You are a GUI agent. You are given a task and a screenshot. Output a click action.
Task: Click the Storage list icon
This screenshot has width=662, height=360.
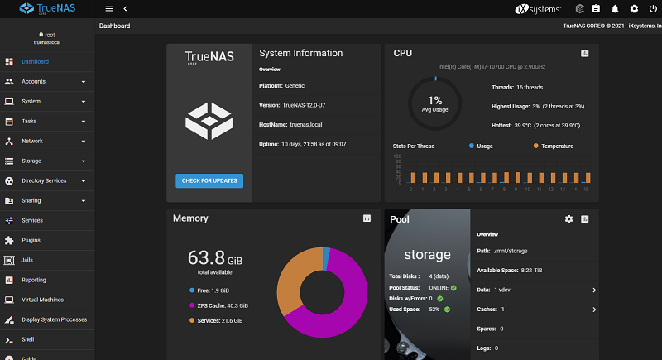(9, 161)
